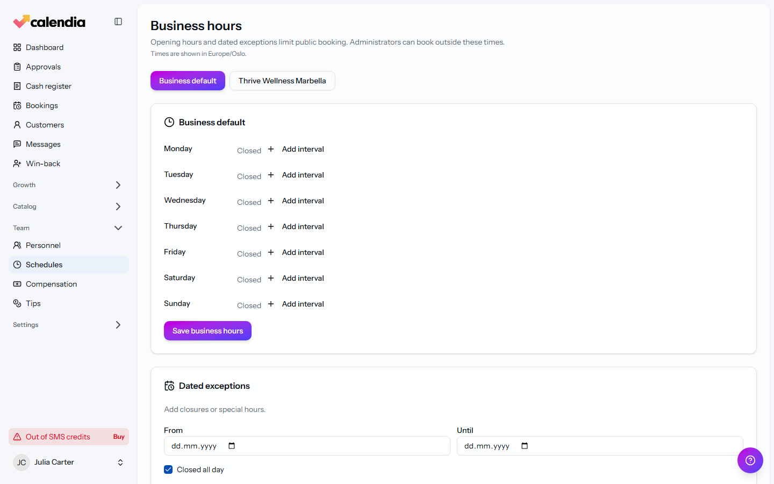Viewport: 774px width, 484px height.
Task: Click the Business hours heading
Action: click(x=196, y=26)
